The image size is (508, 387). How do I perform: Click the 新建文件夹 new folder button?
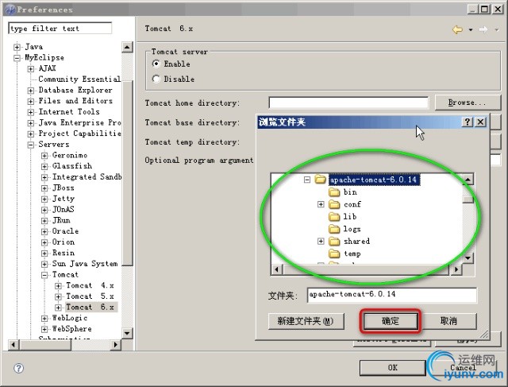(306, 321)
